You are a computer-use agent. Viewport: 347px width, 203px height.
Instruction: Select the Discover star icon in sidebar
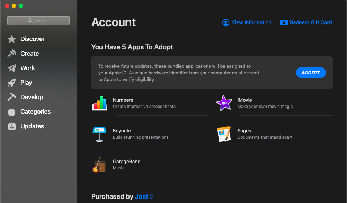[x=12, y=39]
